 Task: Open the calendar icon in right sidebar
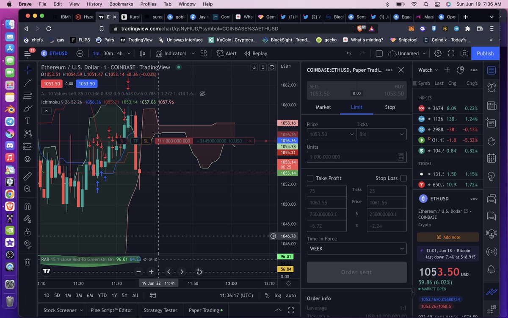click(x=491, y=159)
